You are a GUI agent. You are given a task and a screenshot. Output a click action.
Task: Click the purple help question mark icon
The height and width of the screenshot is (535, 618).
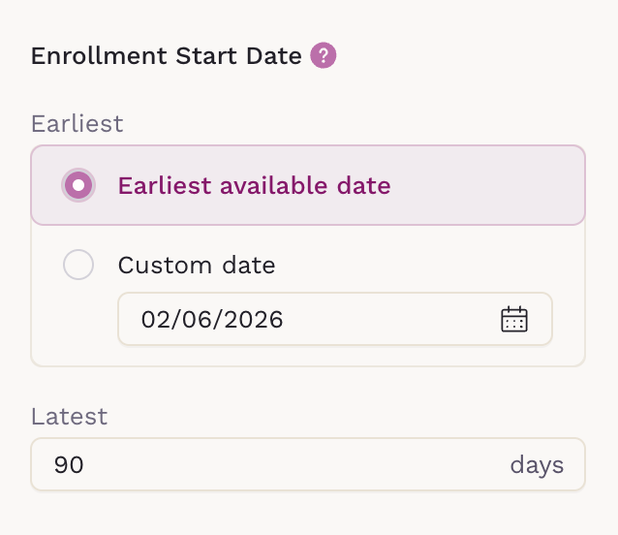click(323, 55)
